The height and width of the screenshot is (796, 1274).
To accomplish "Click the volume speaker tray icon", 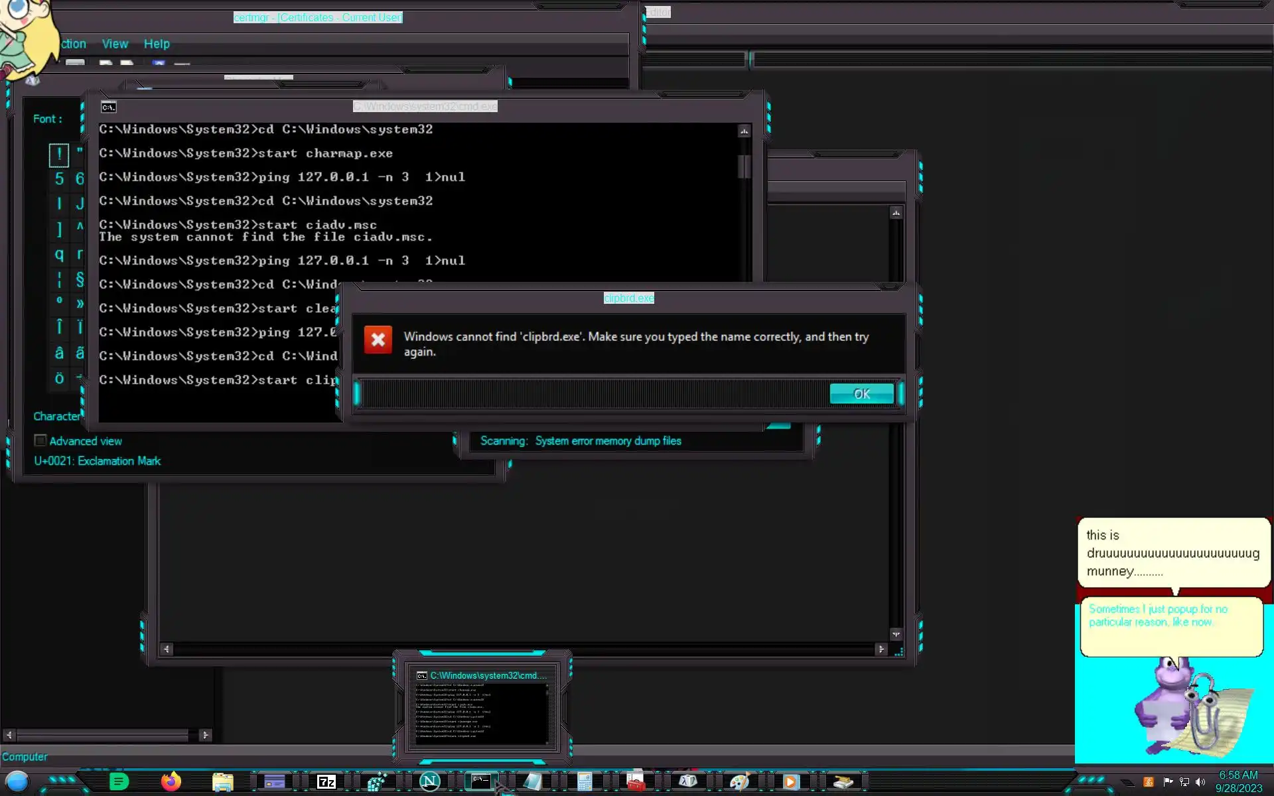I will pyautogui.click(x=1200, y=782).
